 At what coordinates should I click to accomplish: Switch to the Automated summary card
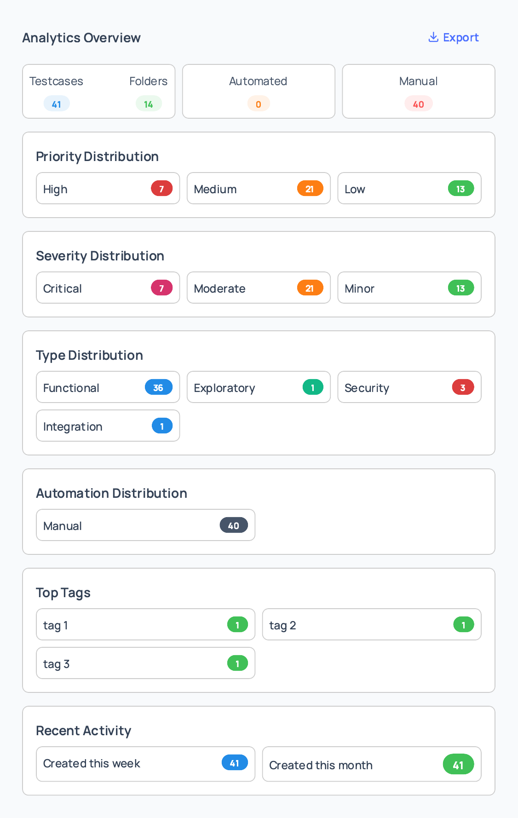[x=258, y=91]
